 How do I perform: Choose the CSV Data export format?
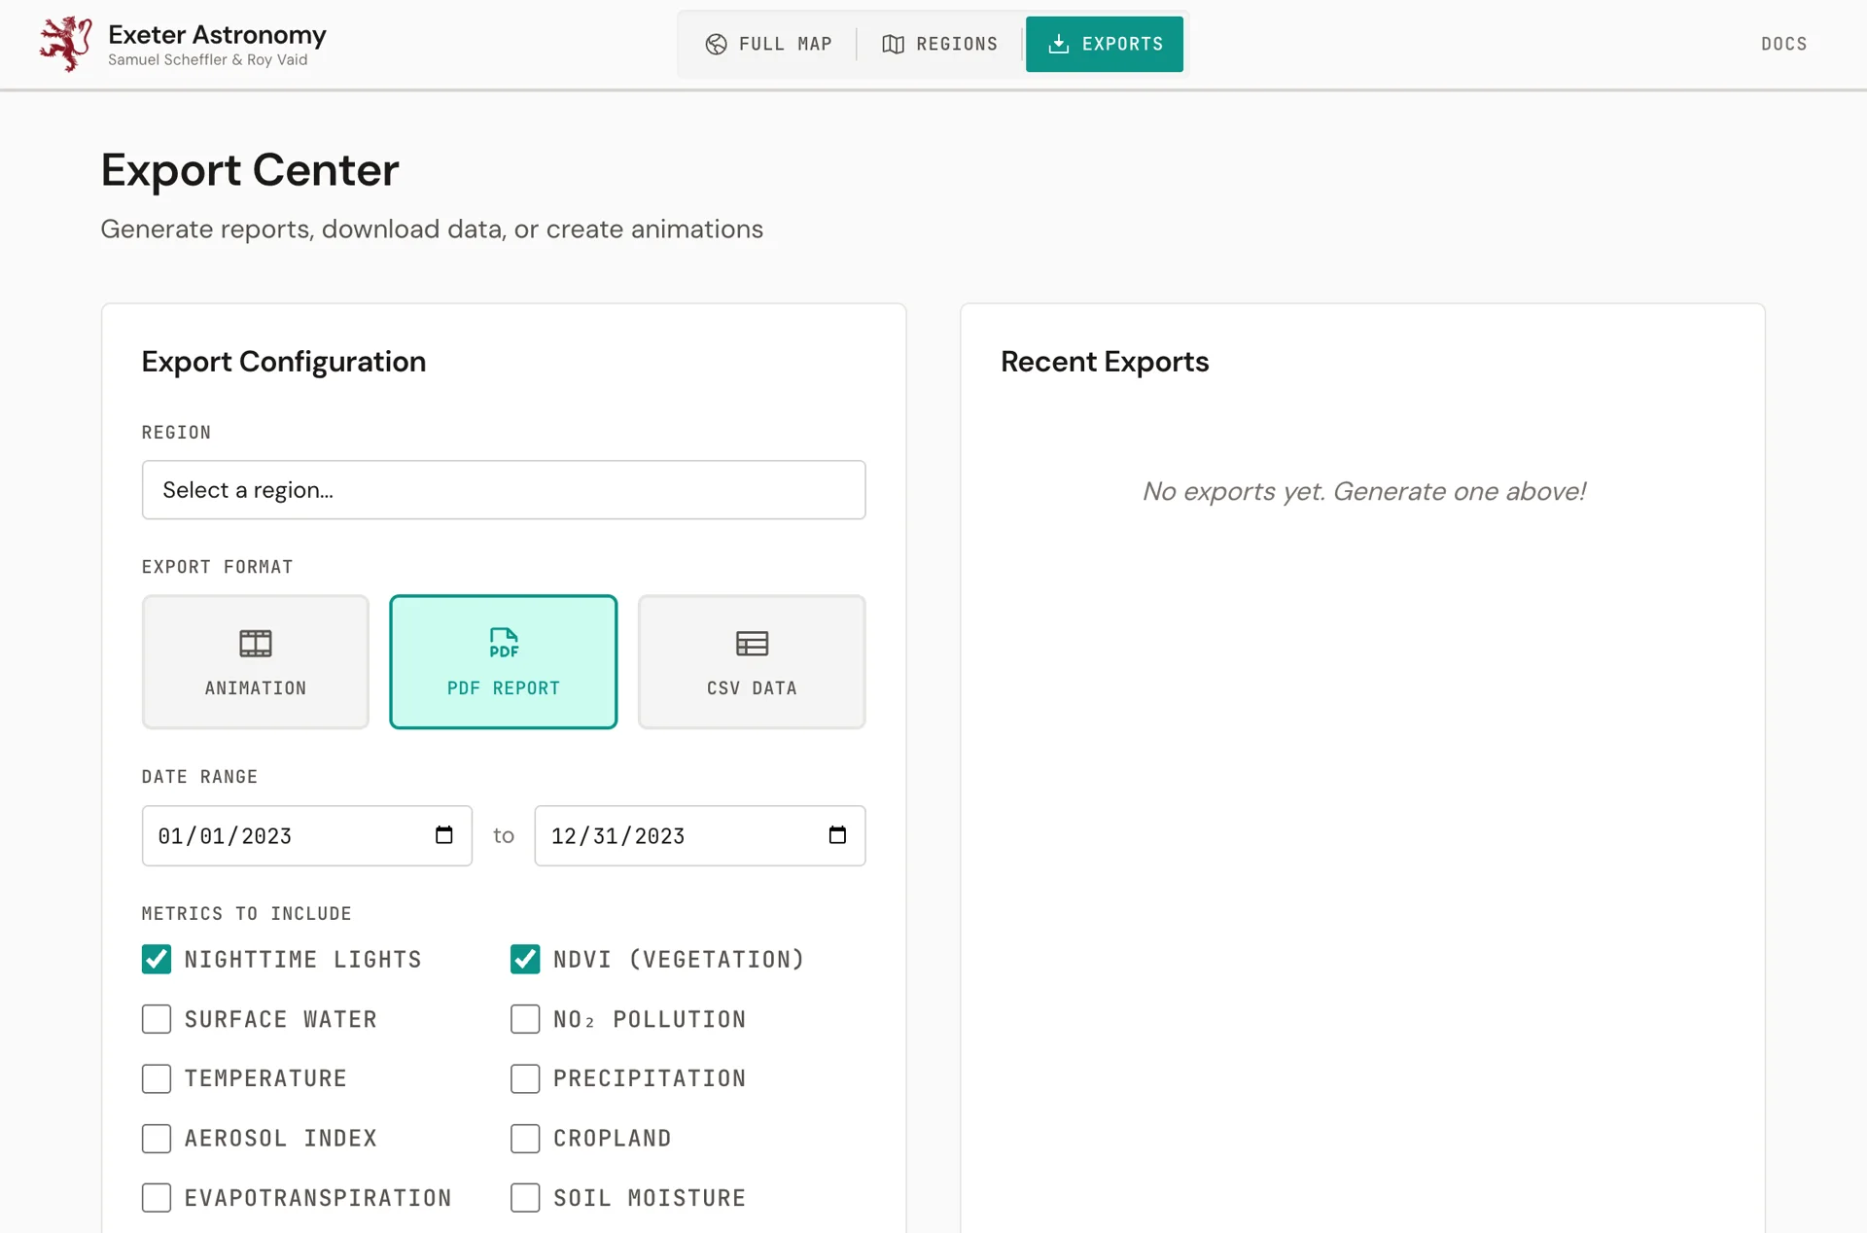click(752, 662)
